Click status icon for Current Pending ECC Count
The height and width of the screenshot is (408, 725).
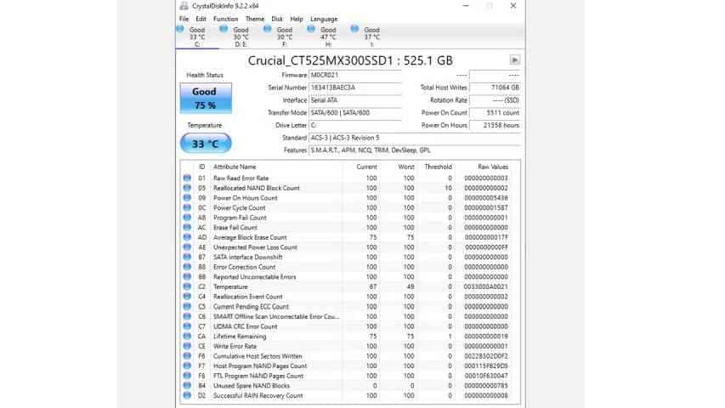coord(187,306)
